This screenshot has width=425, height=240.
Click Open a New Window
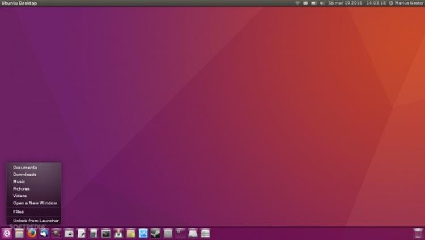coord(35,203)
